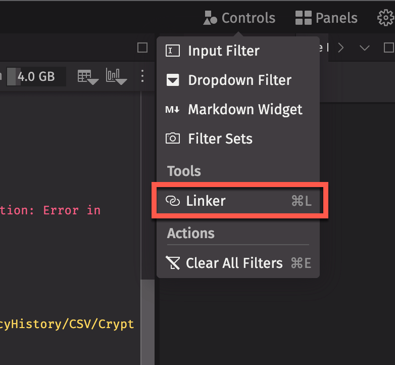
Task: Expand the chart options dropdown
Action: click(116, 77)
